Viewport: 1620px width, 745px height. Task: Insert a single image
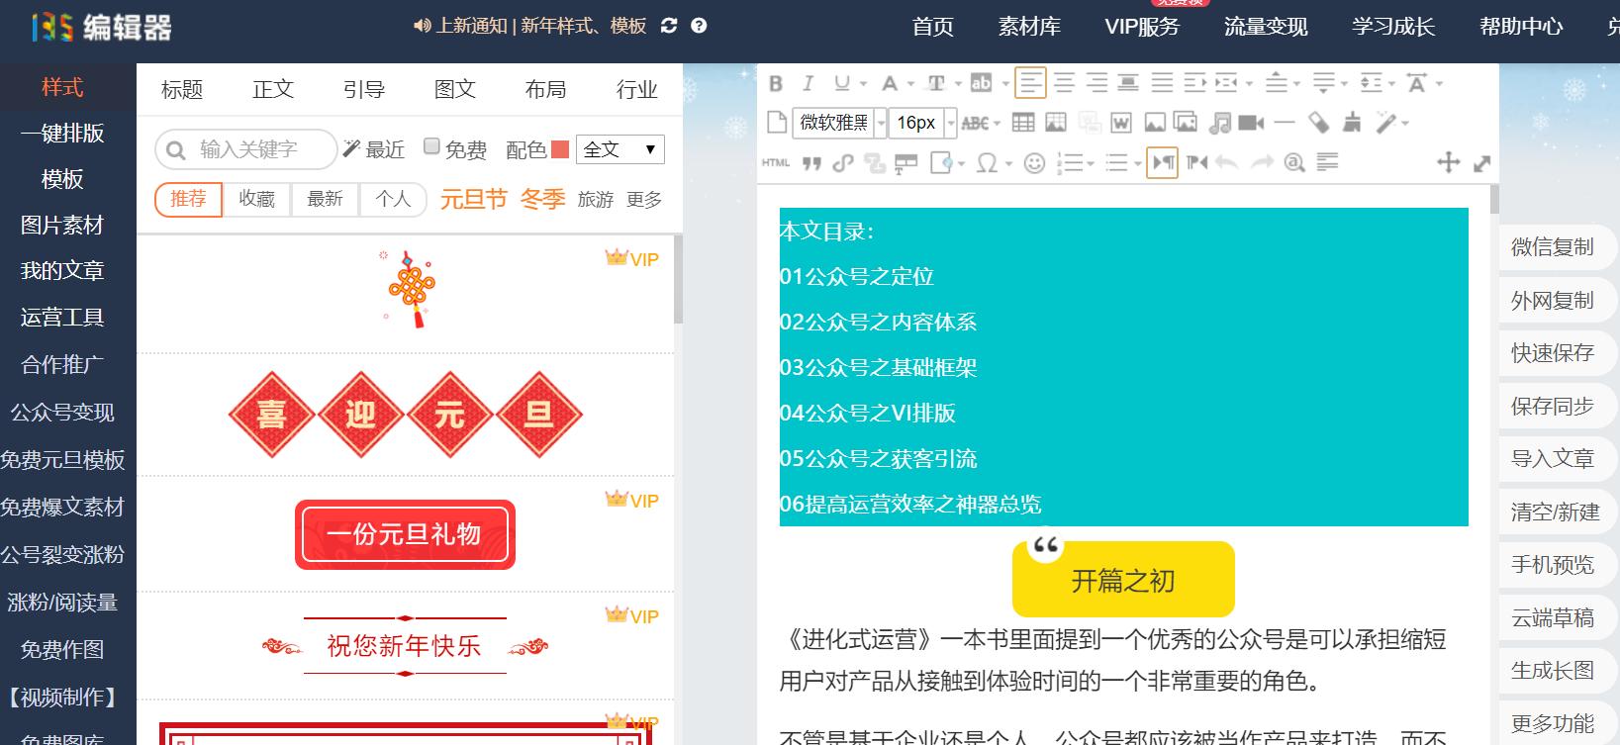coord(1155,123)
